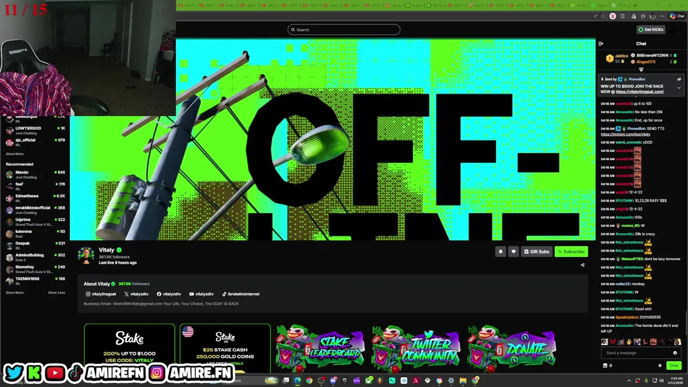Open the FL Studio icon in taskbar
The width and height of the screenshot is (688, 387).
380,381
